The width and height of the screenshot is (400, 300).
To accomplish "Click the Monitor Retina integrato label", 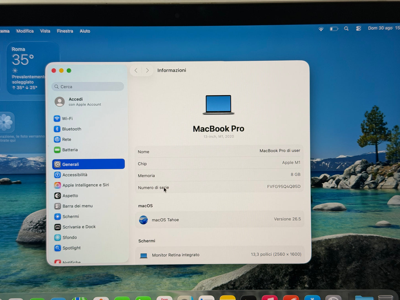I will point(176,255).
